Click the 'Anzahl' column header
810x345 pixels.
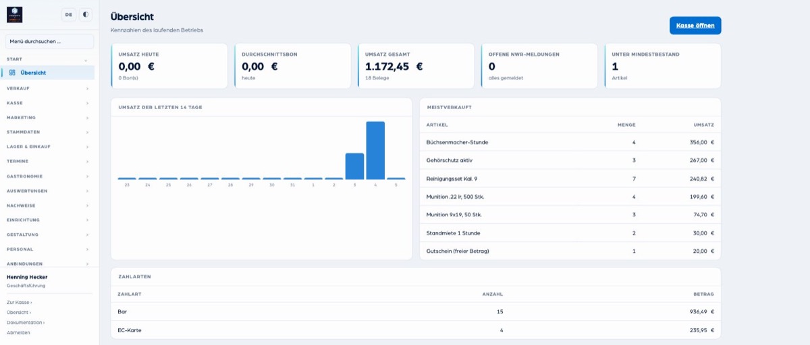click(493, 294)
